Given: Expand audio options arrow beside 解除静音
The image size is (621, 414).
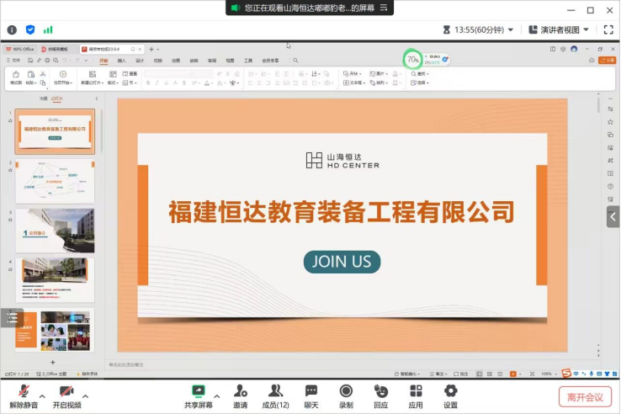Looking at the screenshot, I should [42, 395].
